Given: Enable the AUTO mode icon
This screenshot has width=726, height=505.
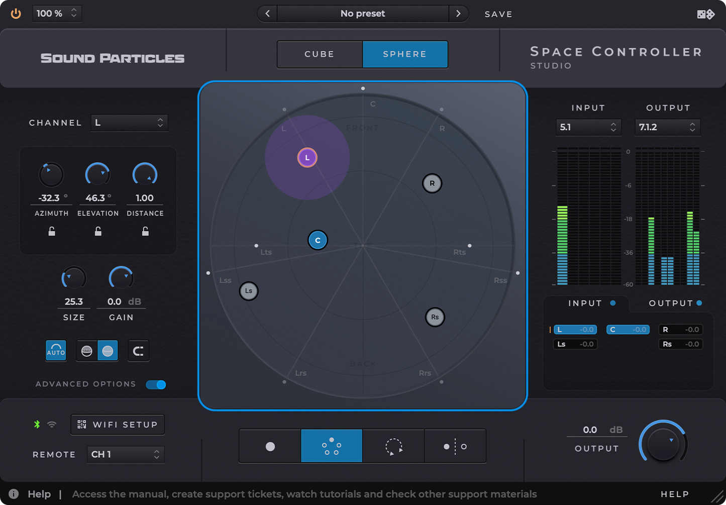Looking at the screenshot, I should tap(56, 350).
